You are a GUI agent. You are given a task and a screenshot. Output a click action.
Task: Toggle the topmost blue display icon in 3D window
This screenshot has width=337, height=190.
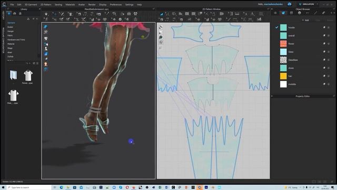pos(46,27)
